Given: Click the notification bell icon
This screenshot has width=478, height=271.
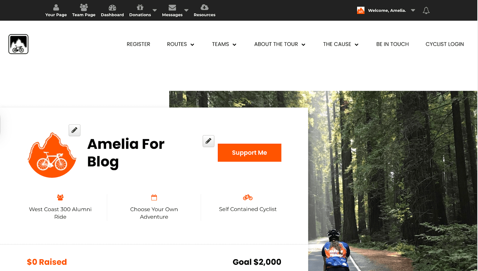Looking at the screenshot, I should coord(426,10).
